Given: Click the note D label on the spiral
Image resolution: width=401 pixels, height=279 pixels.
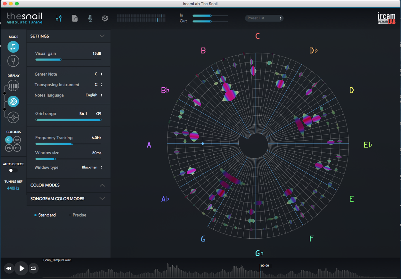Looking at the screenshot, I should point(352,90).
